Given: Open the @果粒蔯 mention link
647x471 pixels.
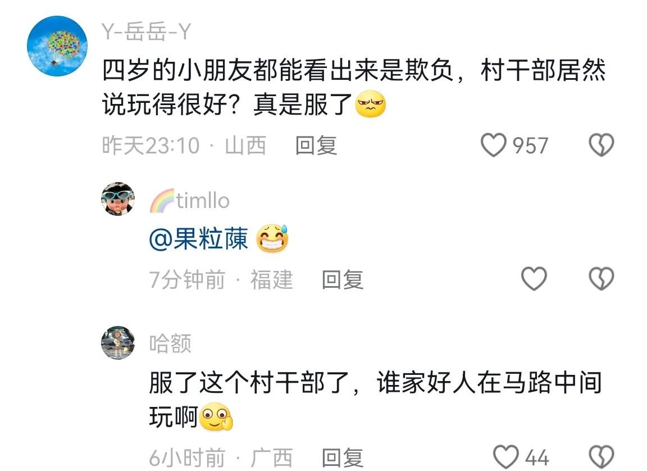Looking at the screenshot, I should pos(198,239).
